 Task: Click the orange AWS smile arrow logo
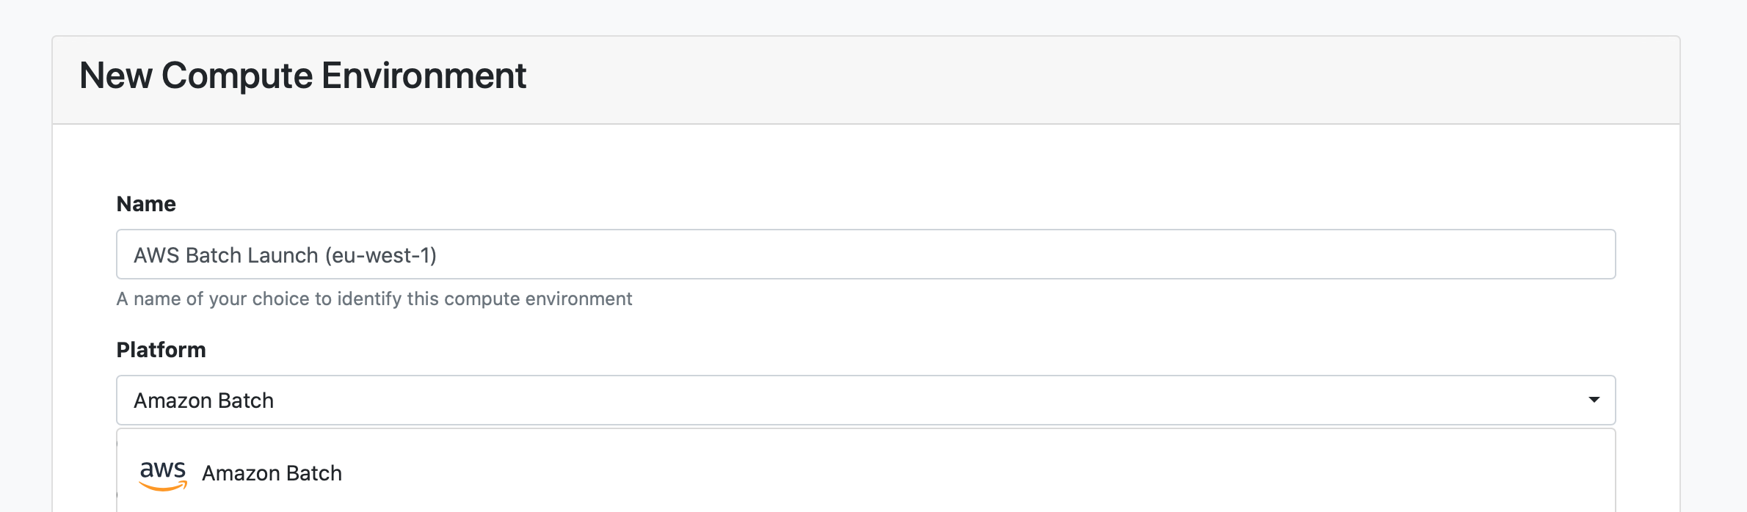(x=163, y=486)
